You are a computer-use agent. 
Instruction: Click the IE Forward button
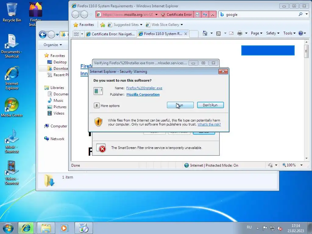click(84, 15)
